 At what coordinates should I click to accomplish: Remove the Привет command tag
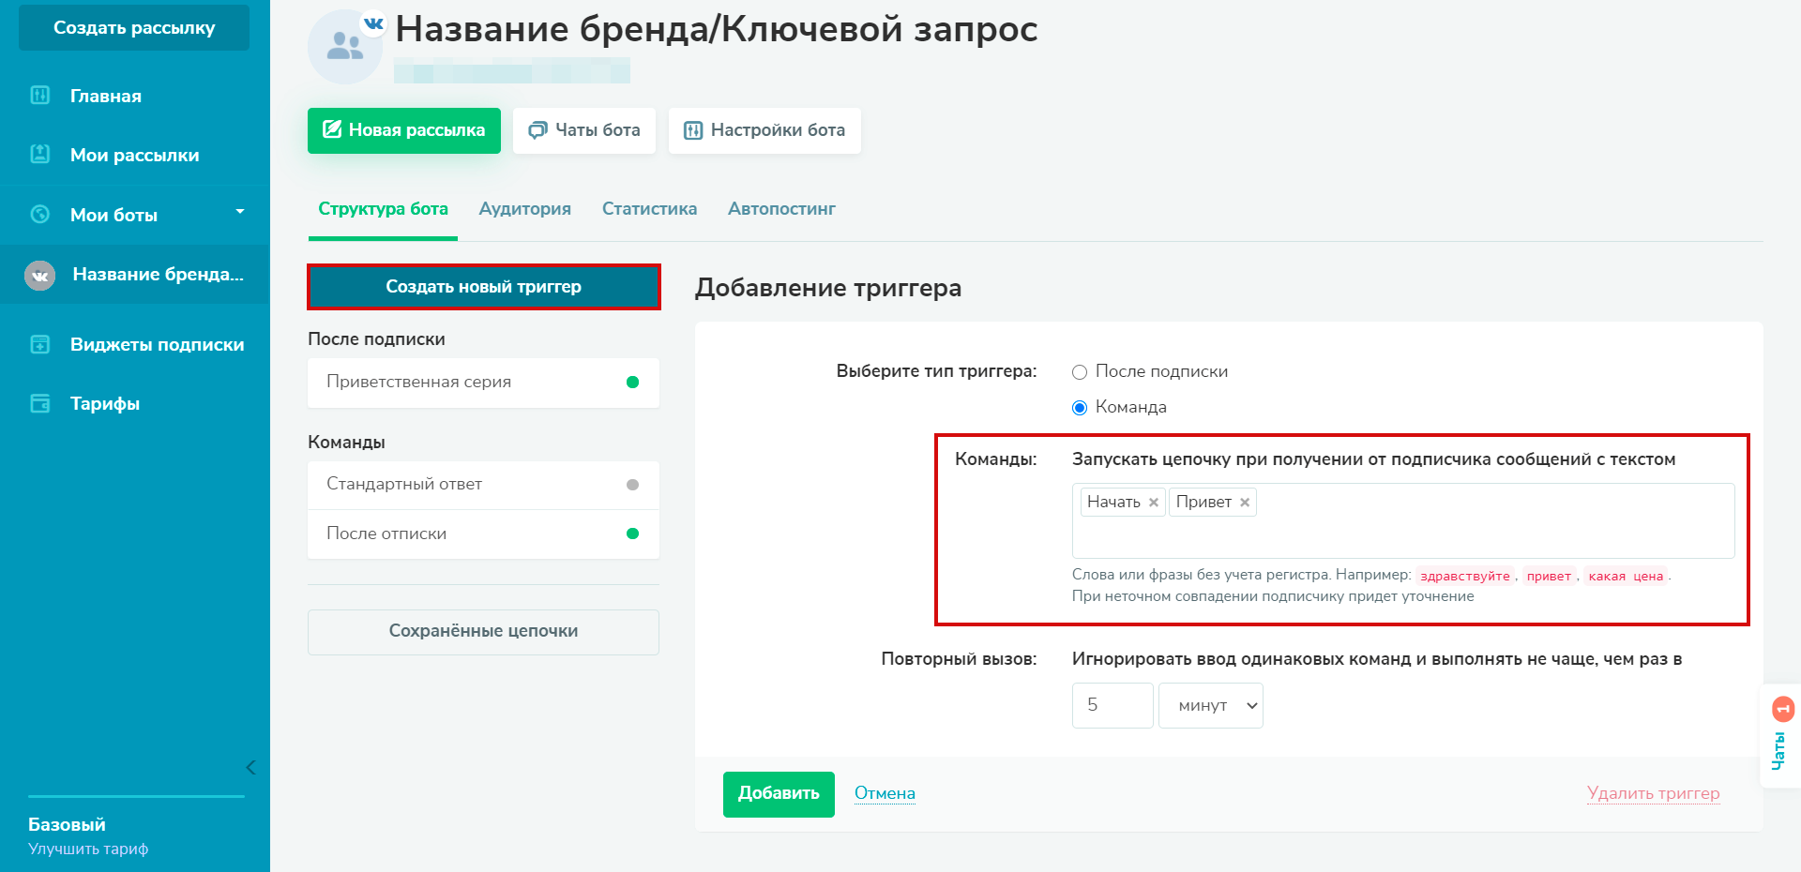coord(1245,503)
